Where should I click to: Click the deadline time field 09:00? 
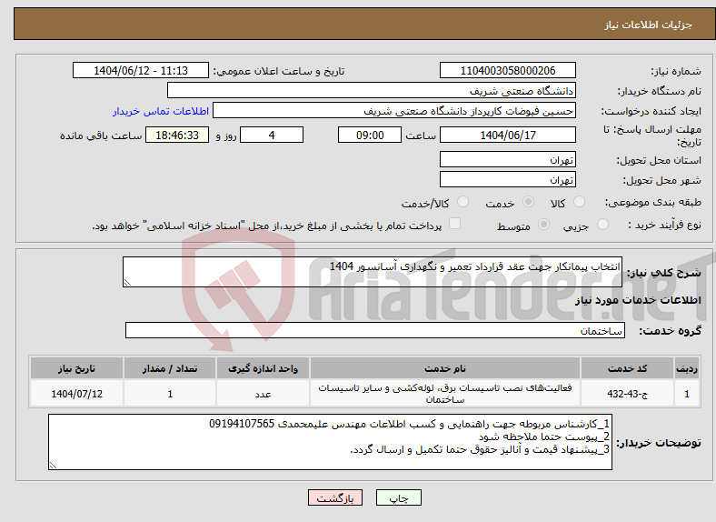[x=370, y=135]
